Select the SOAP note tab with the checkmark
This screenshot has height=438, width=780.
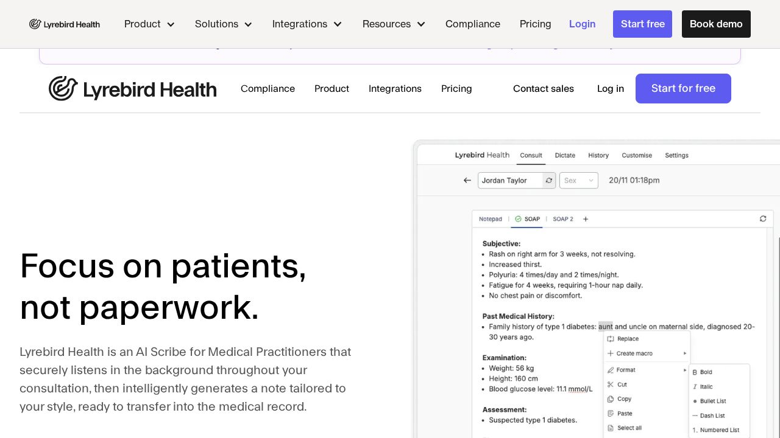click(528, 219)
